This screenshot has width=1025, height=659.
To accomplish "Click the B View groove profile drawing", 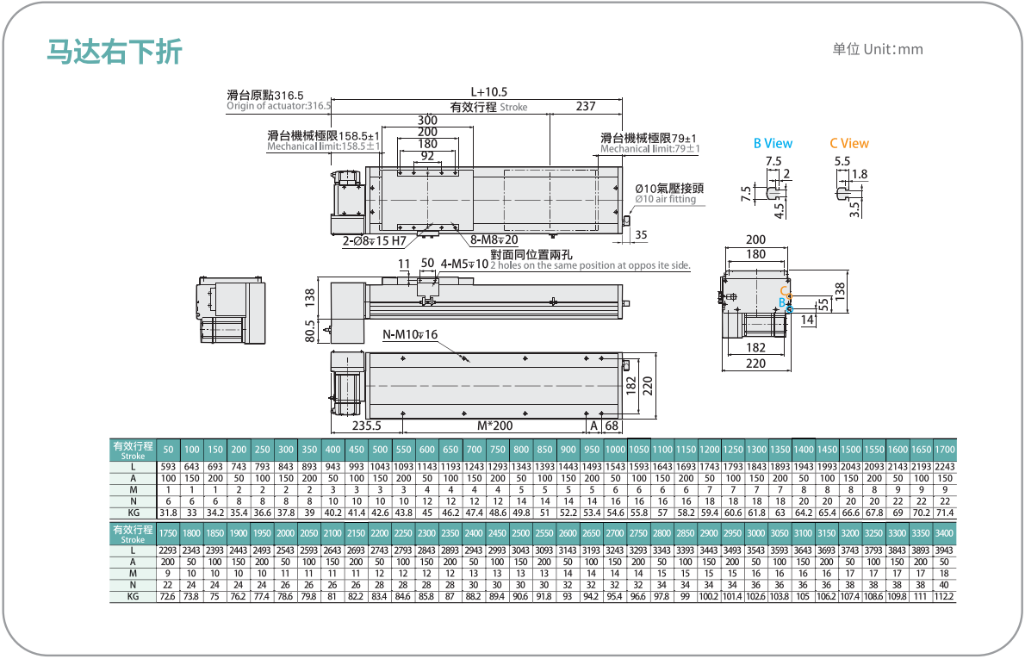I will 771,191.
